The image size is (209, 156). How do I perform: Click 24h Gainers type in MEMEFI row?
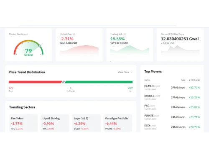coord(178,87)
